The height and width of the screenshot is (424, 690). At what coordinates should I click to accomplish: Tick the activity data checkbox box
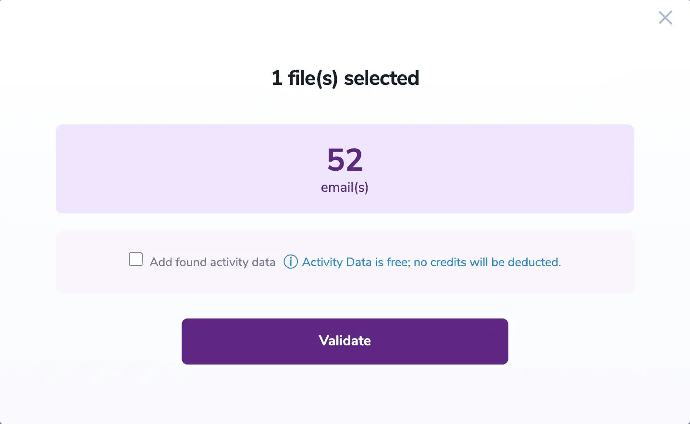point(136,259)
